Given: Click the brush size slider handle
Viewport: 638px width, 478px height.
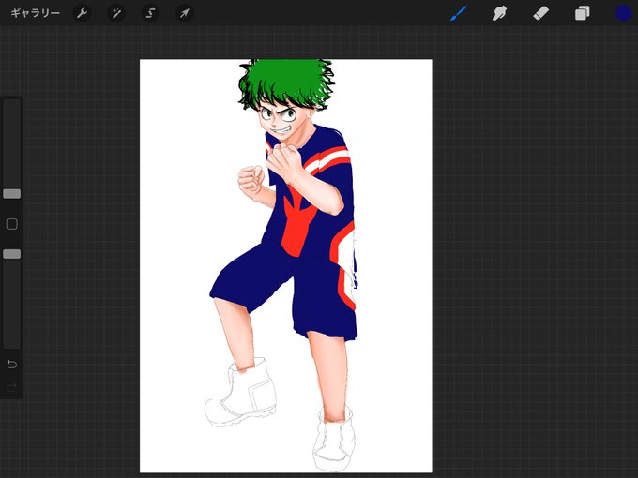Looking at the screenshot, I should (x=12, y=194).
